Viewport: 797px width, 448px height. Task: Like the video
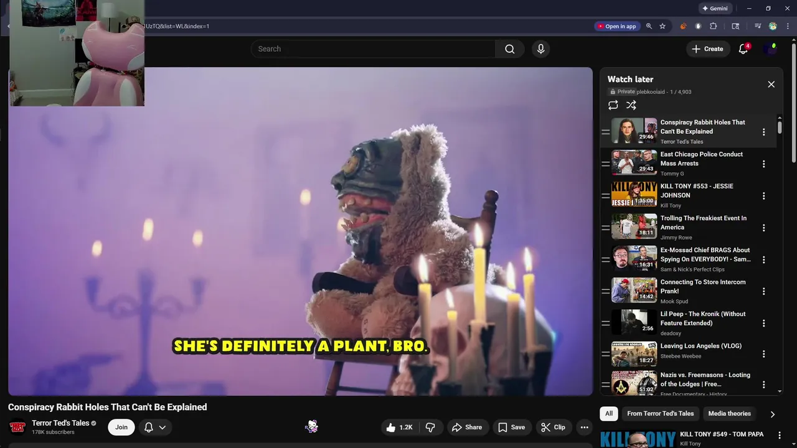click(x=399, y=427)
